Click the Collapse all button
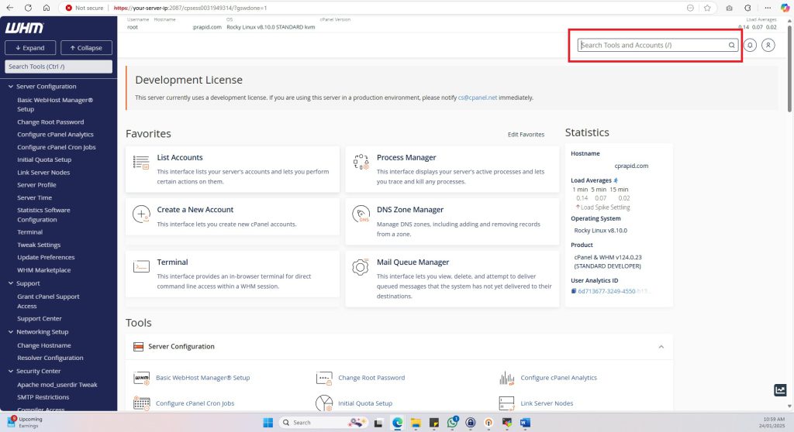The width and height of the screenshot is (794, 432). click(x=86, y=48)
